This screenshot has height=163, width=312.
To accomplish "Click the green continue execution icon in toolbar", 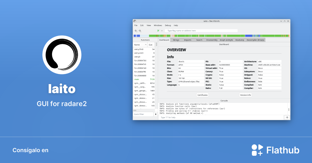I will click(158, 30).
